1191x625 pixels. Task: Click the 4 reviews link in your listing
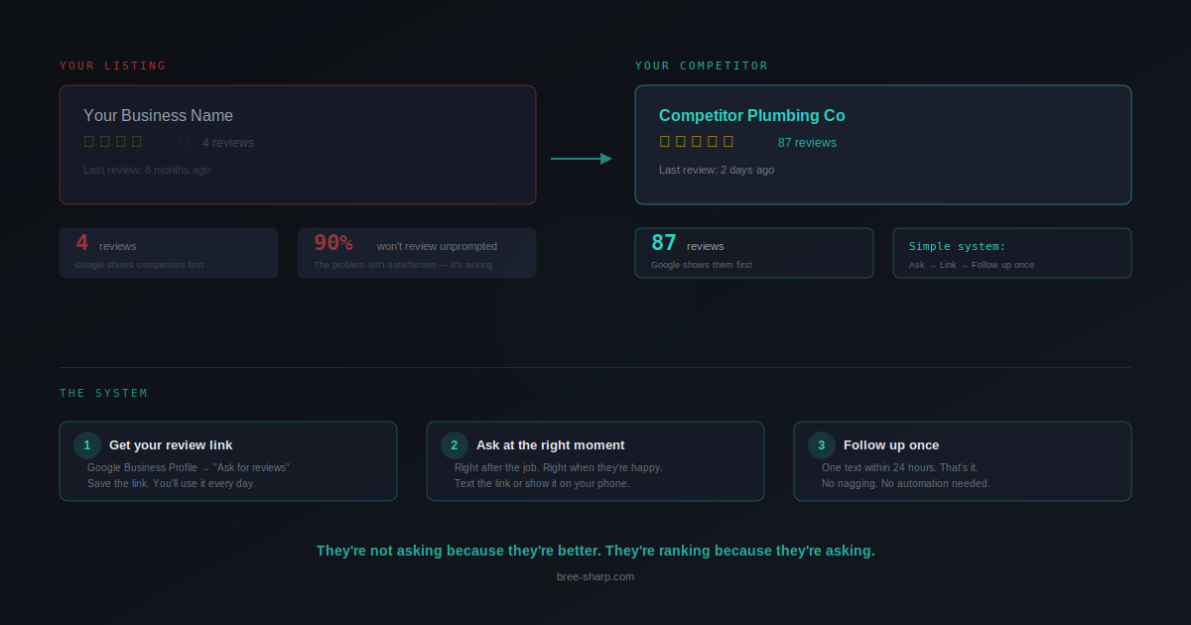point(228,143)
